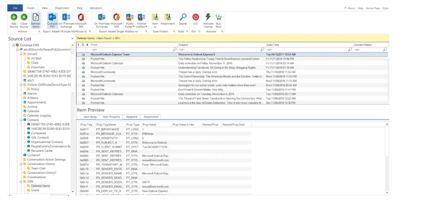Collapse the DBX folder node
Screen dimensions: 423x207
21,182
